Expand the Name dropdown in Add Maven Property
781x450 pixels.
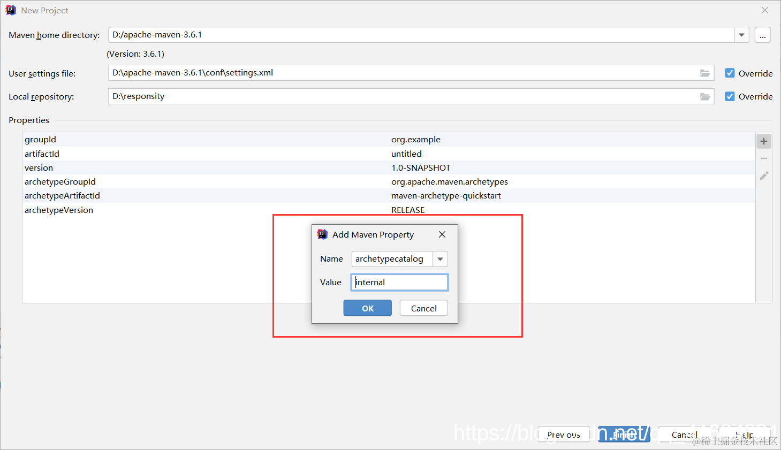(440, 259)
